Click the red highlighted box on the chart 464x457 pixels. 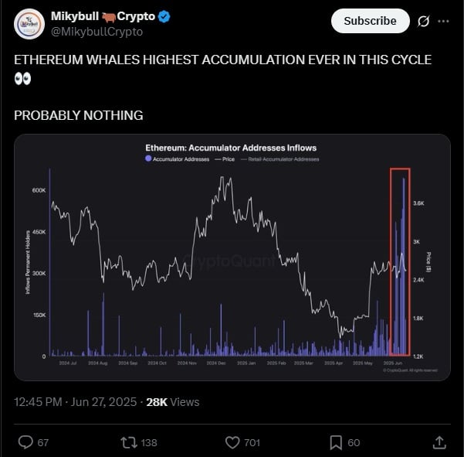click(x=399, y=259)
